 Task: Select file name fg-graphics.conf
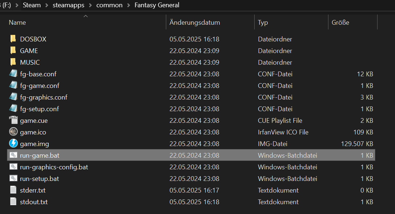pos(44,97)
